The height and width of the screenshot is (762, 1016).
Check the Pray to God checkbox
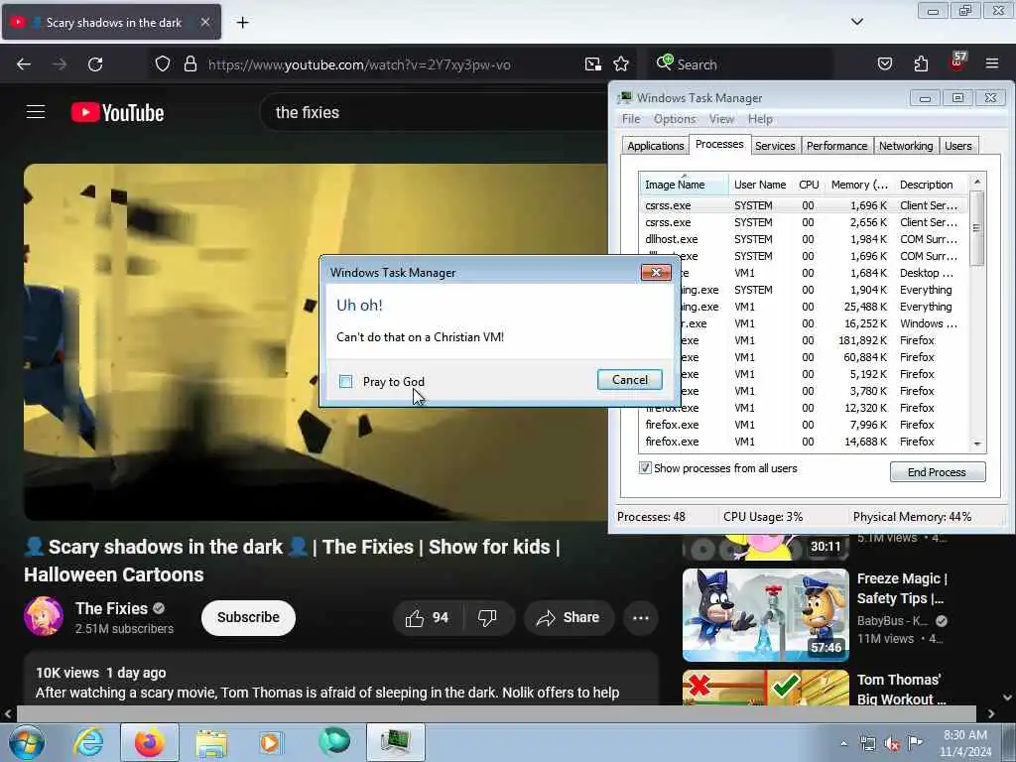[346, 382]
